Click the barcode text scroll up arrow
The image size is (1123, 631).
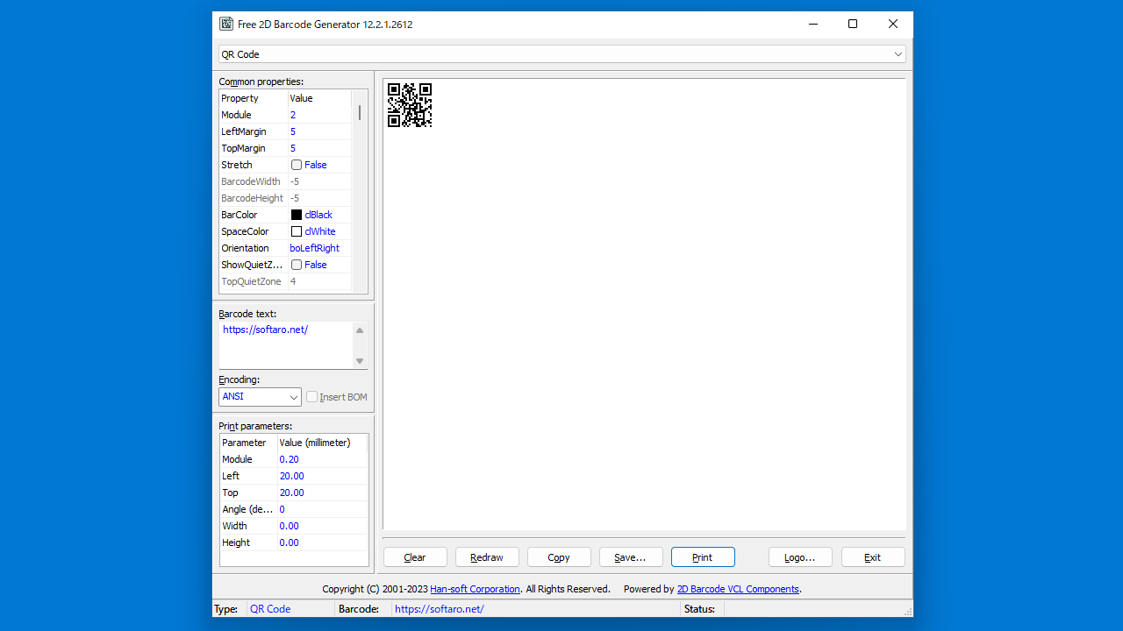point(360,330)
